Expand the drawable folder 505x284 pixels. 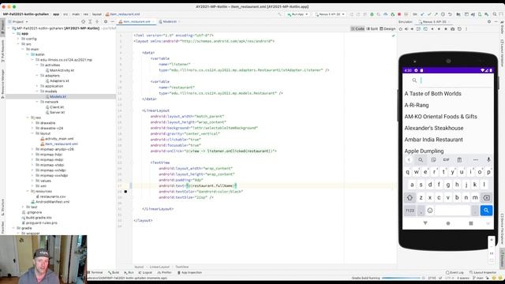[x=32, y=123]
